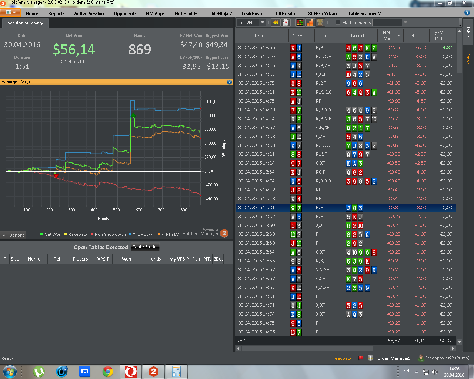The image size is (474, 379).
Task: Open the Windows Start button
Action: [x=10, y=372]
